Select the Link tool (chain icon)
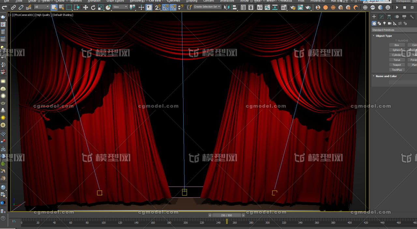Viewport: 417px width, 229px height. tap(13, 7)
